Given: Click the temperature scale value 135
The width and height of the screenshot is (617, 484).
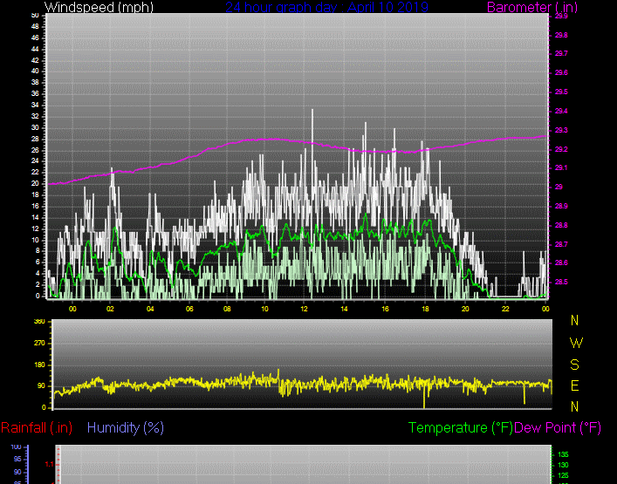Looking at the screenshot, I should 563,454.
